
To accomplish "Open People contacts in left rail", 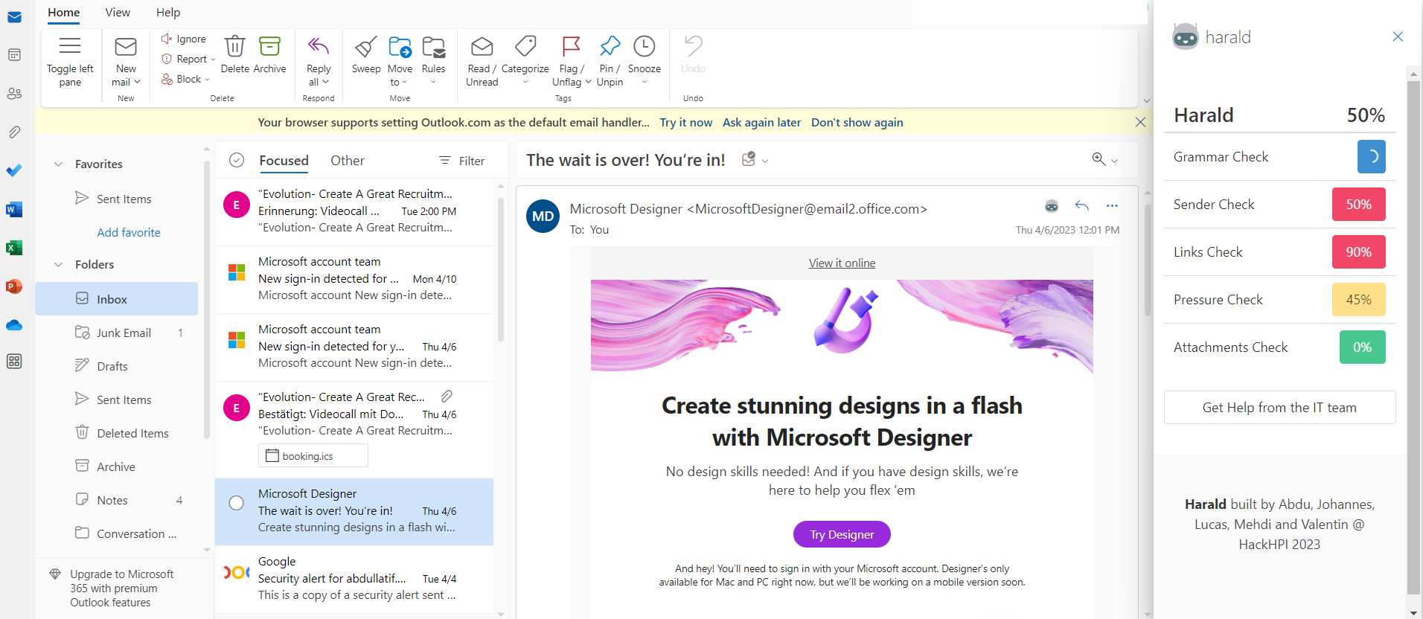I will tap(14, 94).
